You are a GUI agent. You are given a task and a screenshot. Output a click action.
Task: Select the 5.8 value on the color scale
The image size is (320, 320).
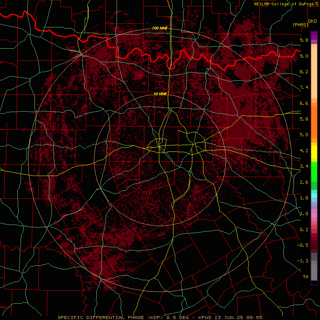click(x=304, y=119)
